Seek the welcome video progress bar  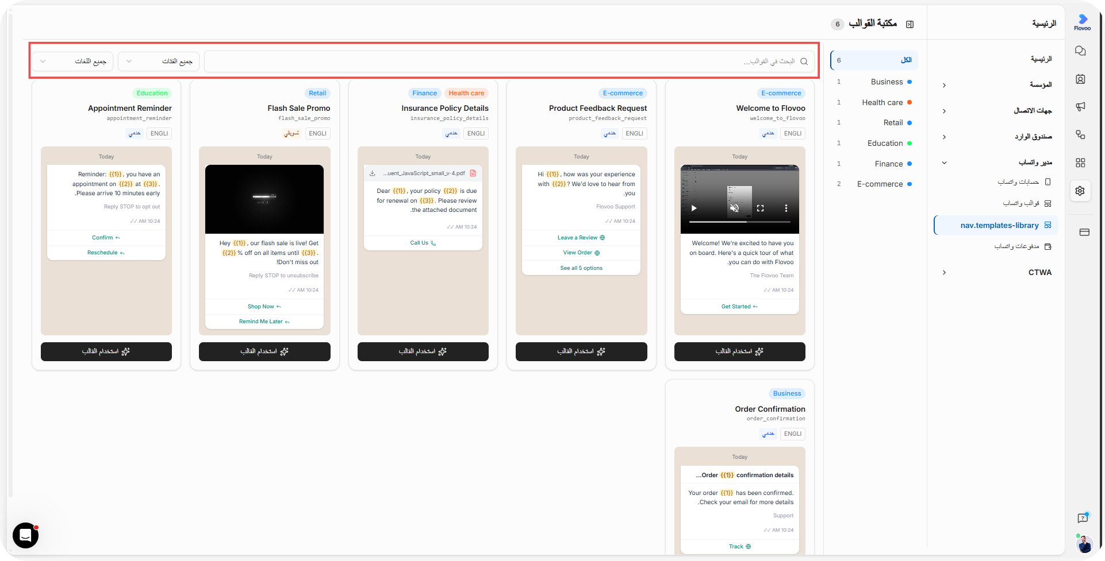[x=740, y=222]
